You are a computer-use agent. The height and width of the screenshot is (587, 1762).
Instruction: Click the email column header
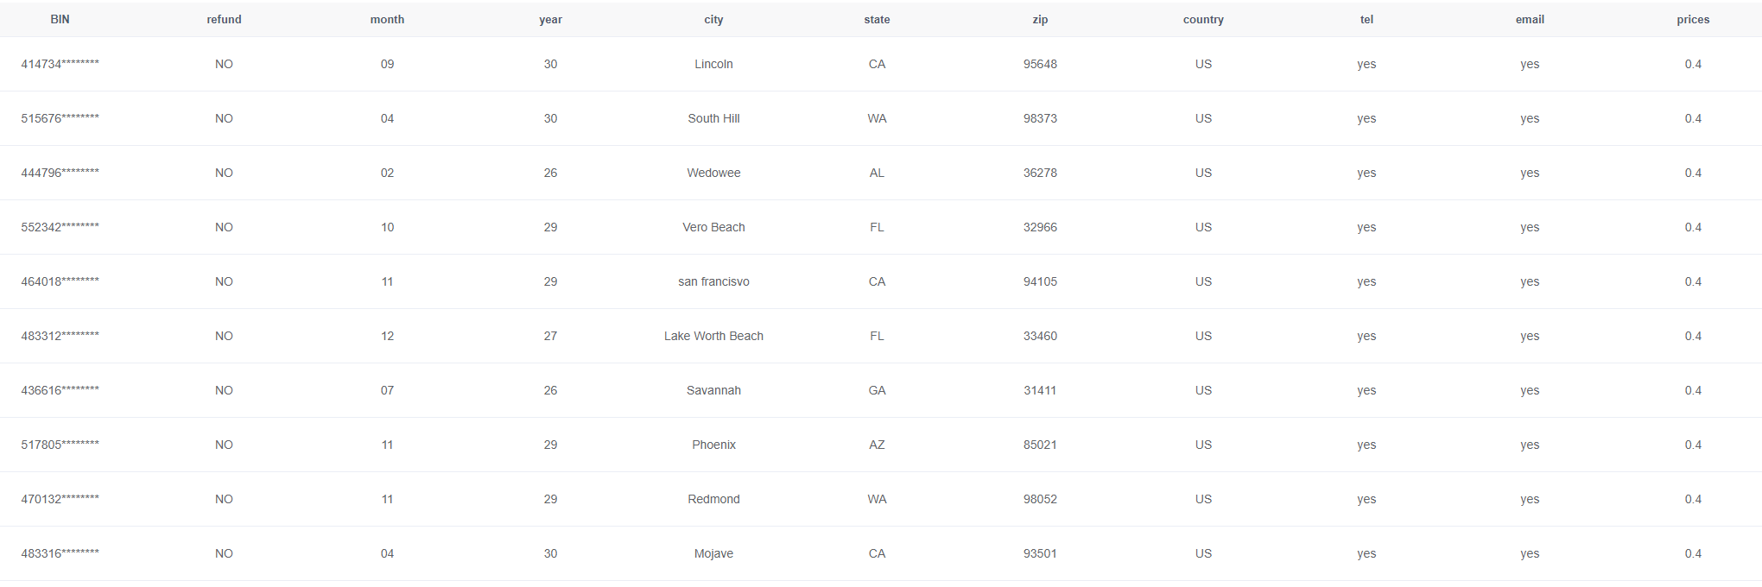coord(1530,19)
